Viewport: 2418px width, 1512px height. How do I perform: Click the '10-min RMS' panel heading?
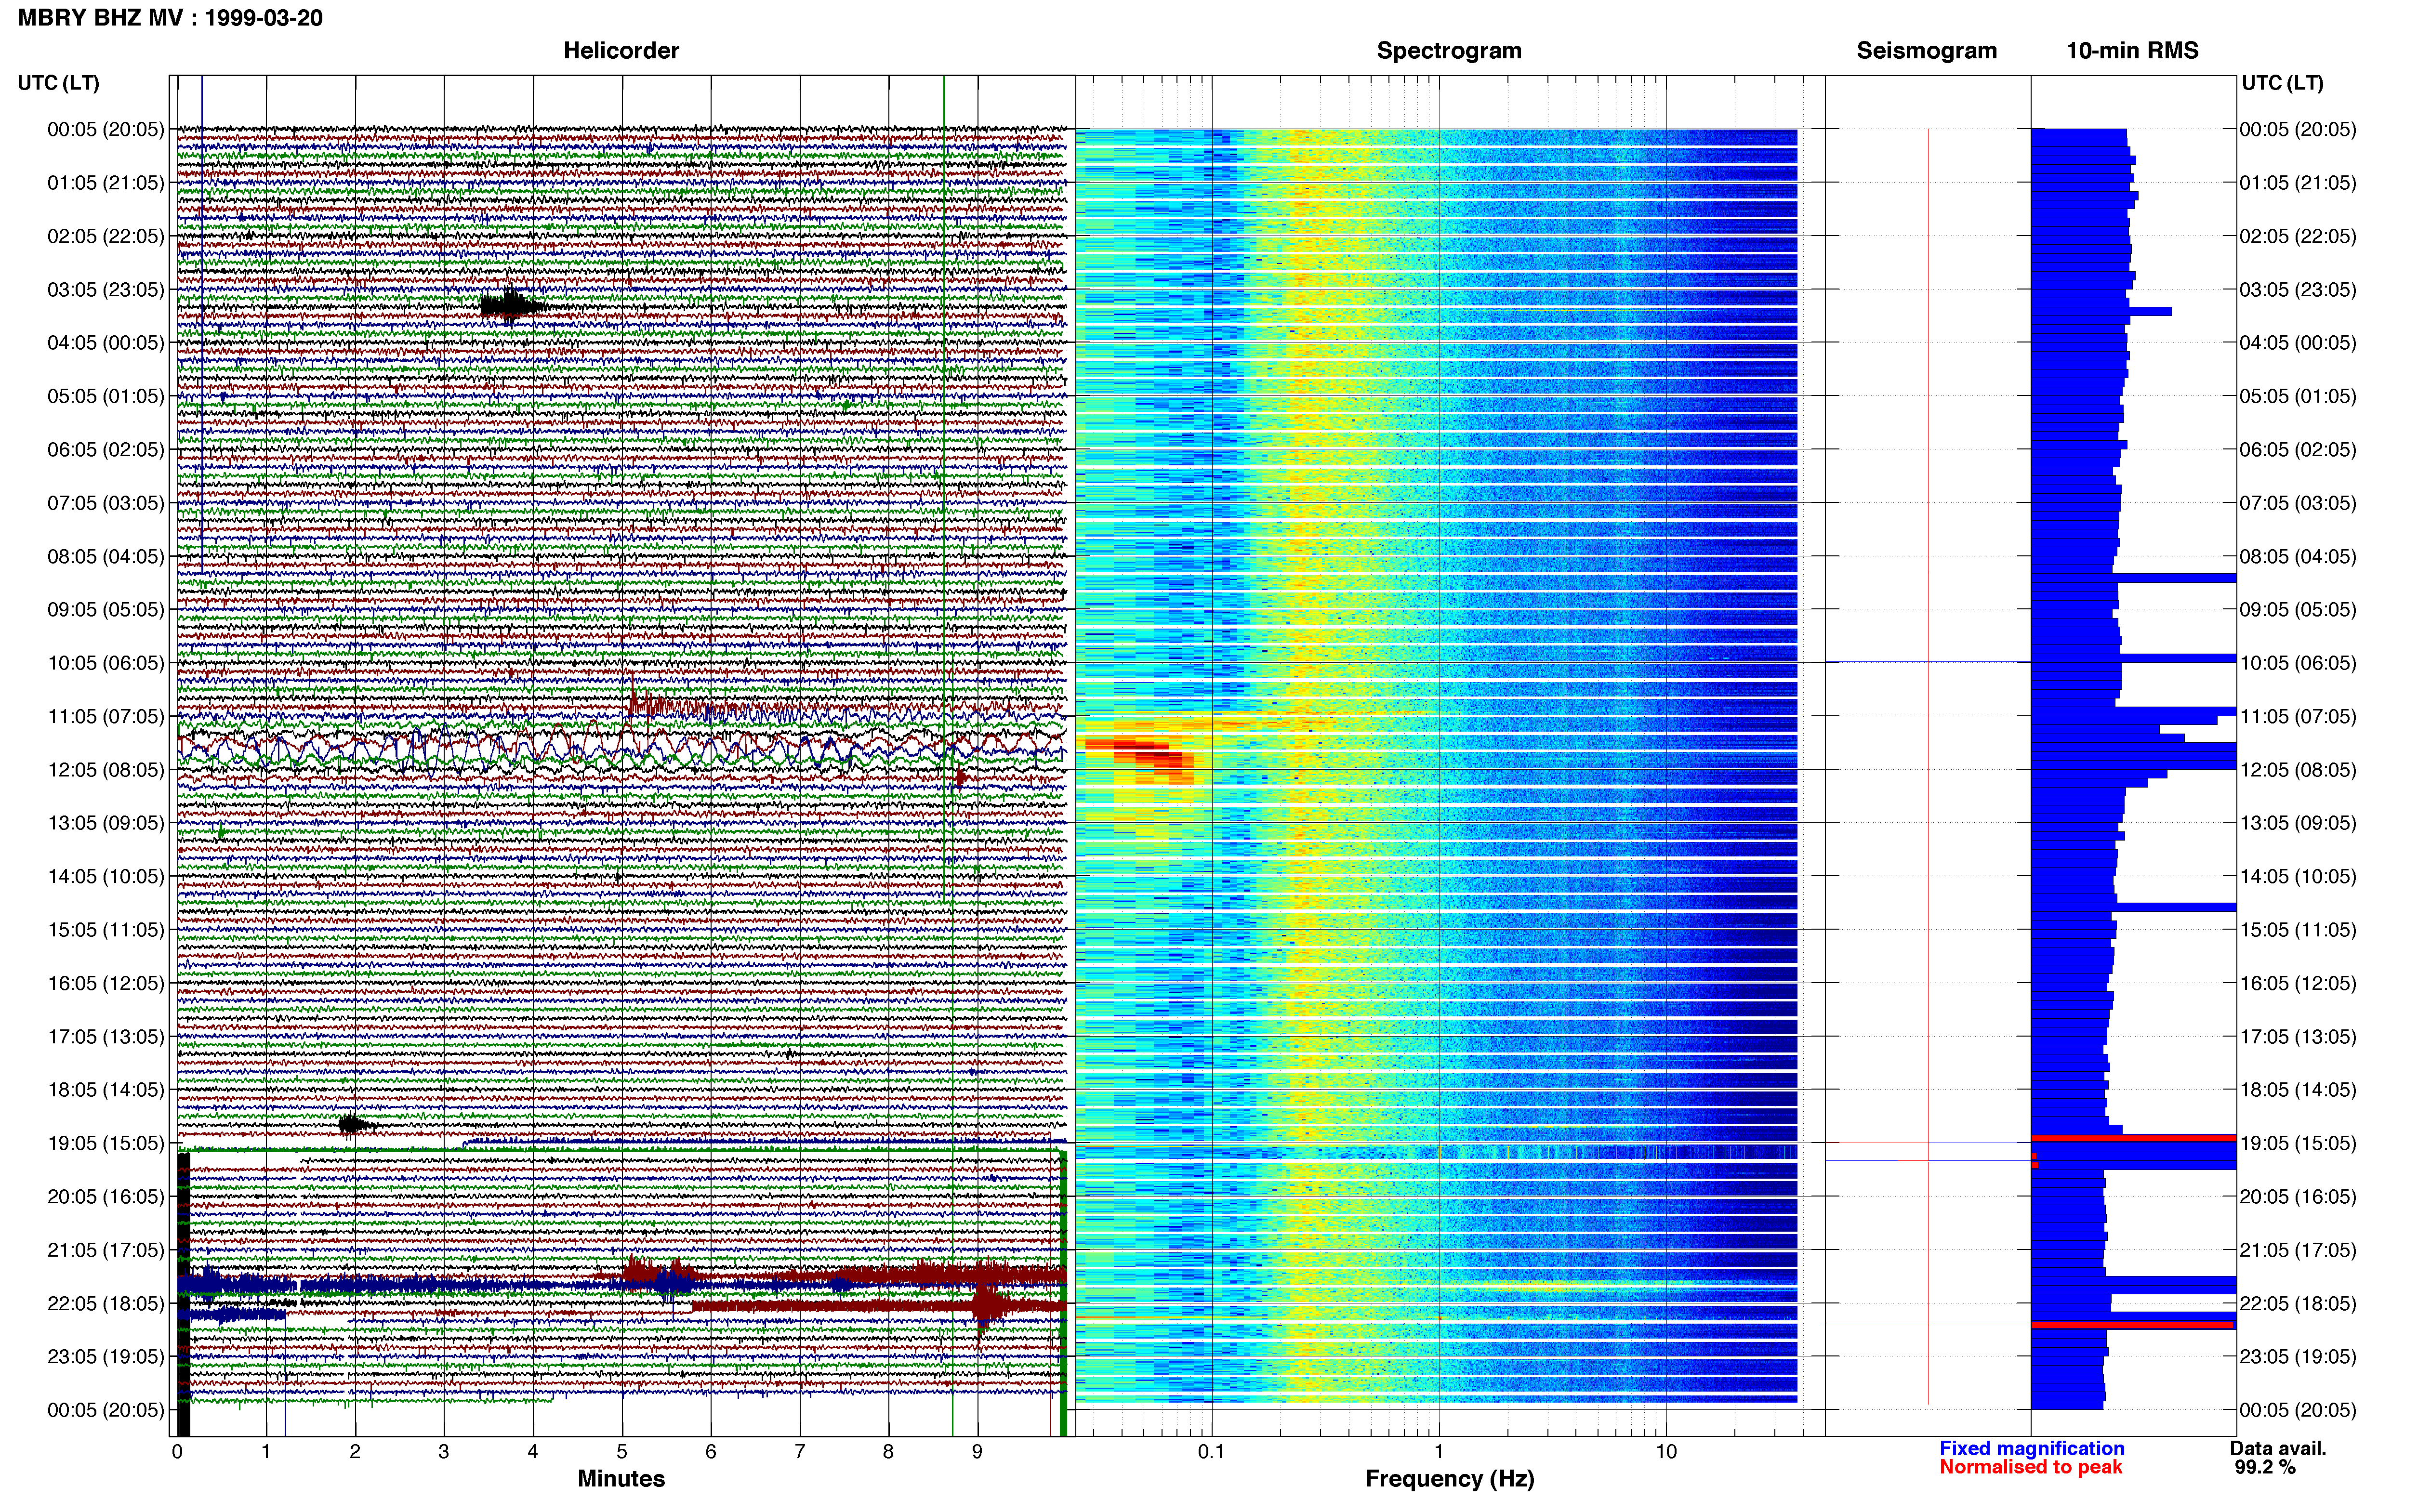tap(2132, 51)
